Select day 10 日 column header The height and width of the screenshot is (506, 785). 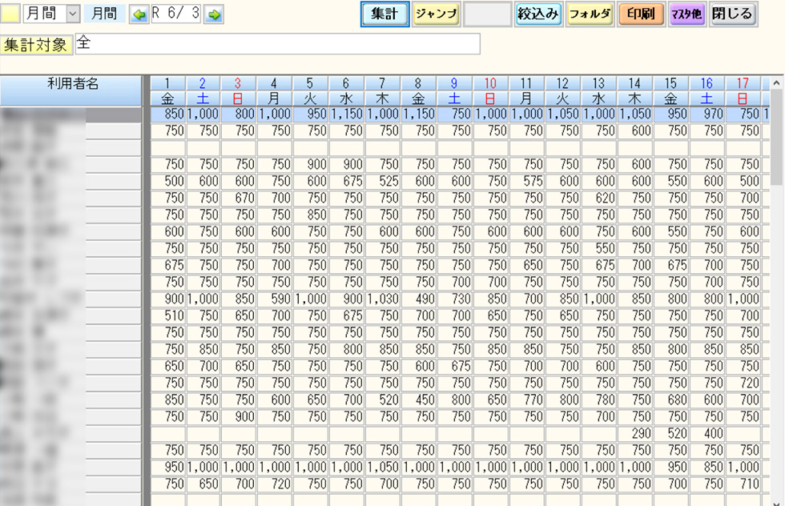490,90
